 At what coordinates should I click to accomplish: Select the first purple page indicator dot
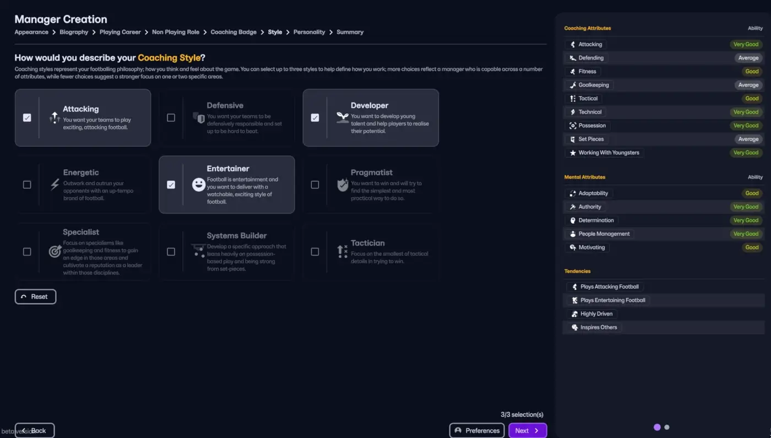657,427
